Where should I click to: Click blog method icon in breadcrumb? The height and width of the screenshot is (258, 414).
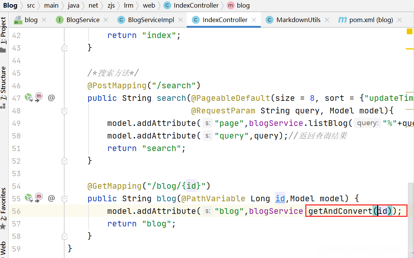pos(231,5)
